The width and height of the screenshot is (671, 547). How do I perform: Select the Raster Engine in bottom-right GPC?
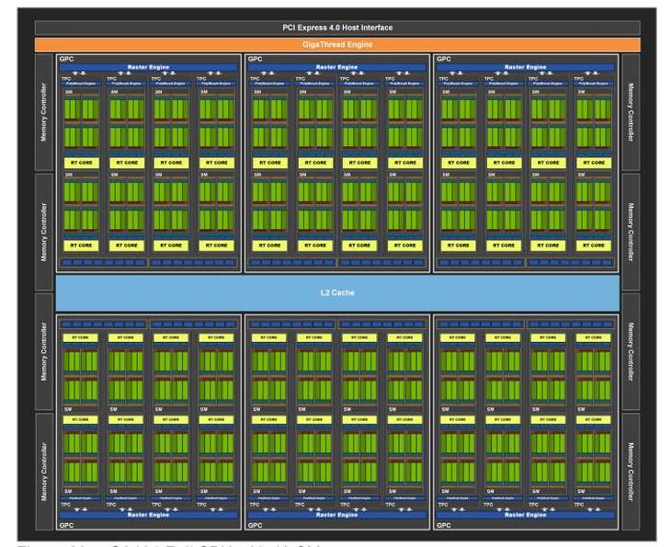click(525, 515)
